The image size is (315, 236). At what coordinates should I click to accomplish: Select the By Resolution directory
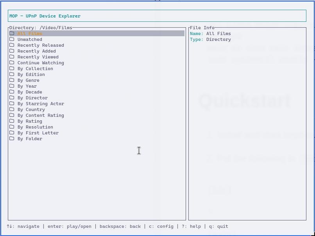pyautogui.click(x=35, y=127)
